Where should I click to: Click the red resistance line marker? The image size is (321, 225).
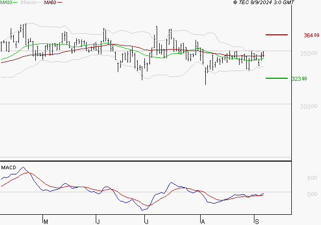[x=276, y=35]
